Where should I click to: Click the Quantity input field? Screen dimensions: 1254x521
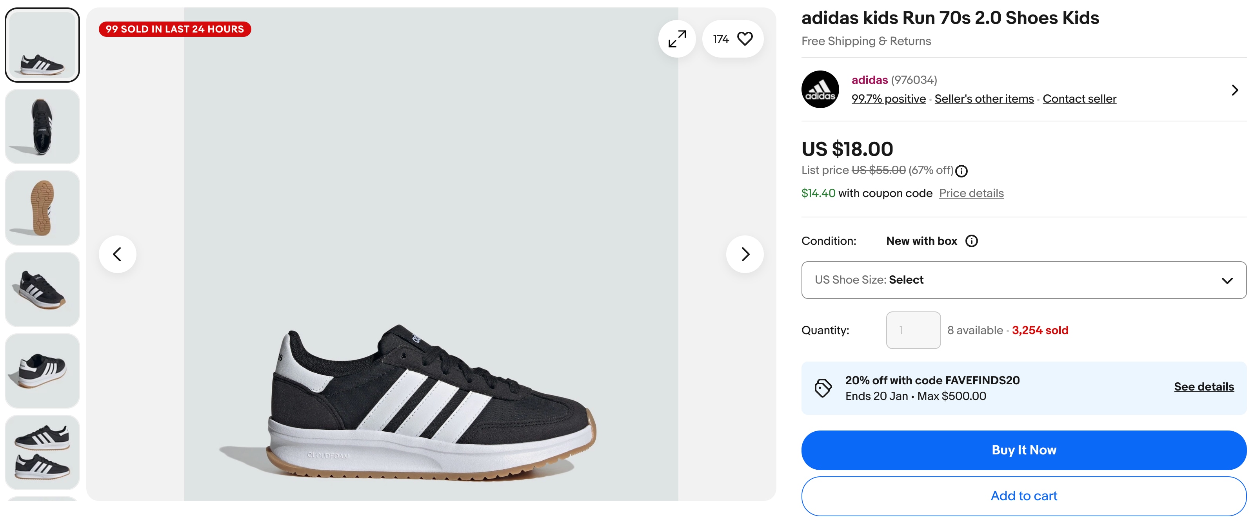pyautogui.click(x=913, y=330)
